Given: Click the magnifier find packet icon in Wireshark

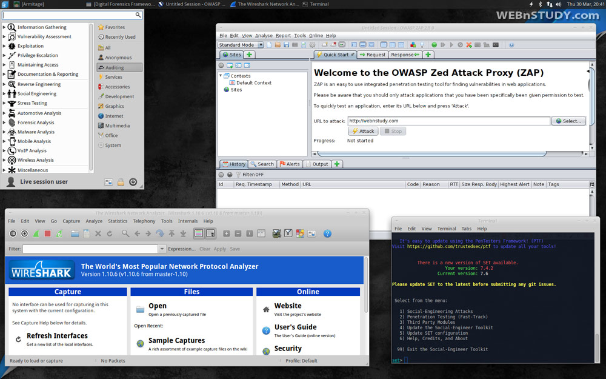Looking at the screenshot, I should pyautogui.click(x=125, y=233).
